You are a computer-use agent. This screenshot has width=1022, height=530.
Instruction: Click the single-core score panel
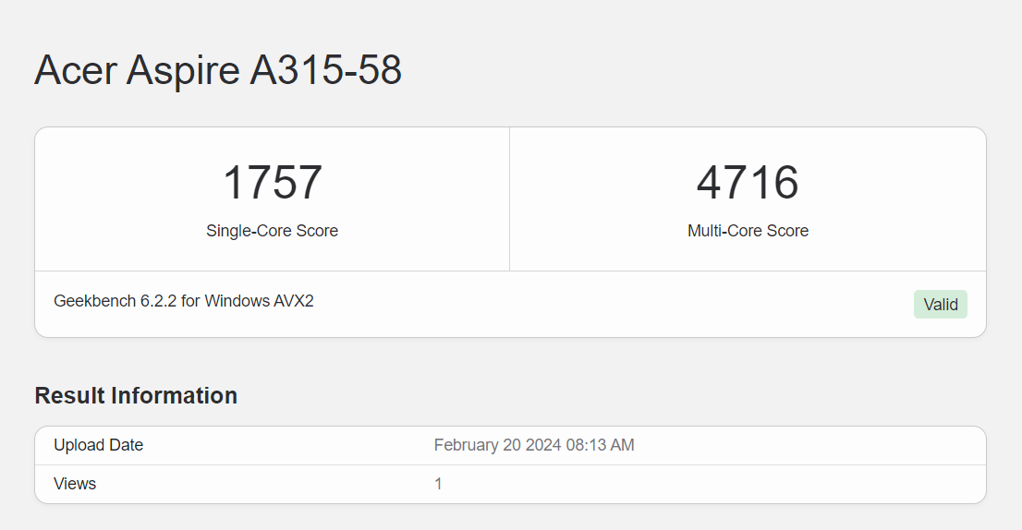[273, 199]
